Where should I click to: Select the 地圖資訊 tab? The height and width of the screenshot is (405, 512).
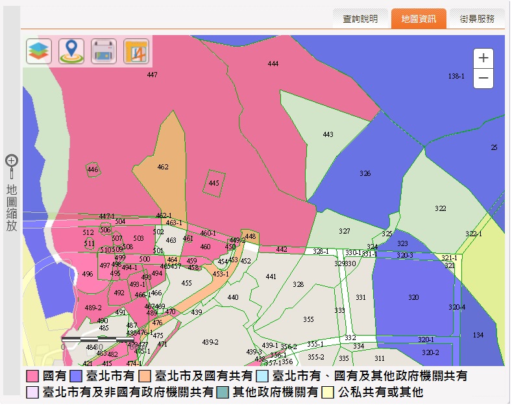(419, 19)
